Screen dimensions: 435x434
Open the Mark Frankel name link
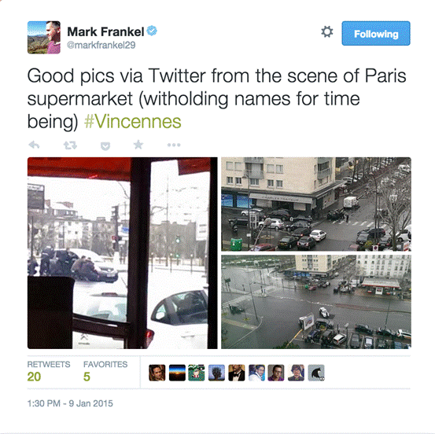click(x=105, y=31)
